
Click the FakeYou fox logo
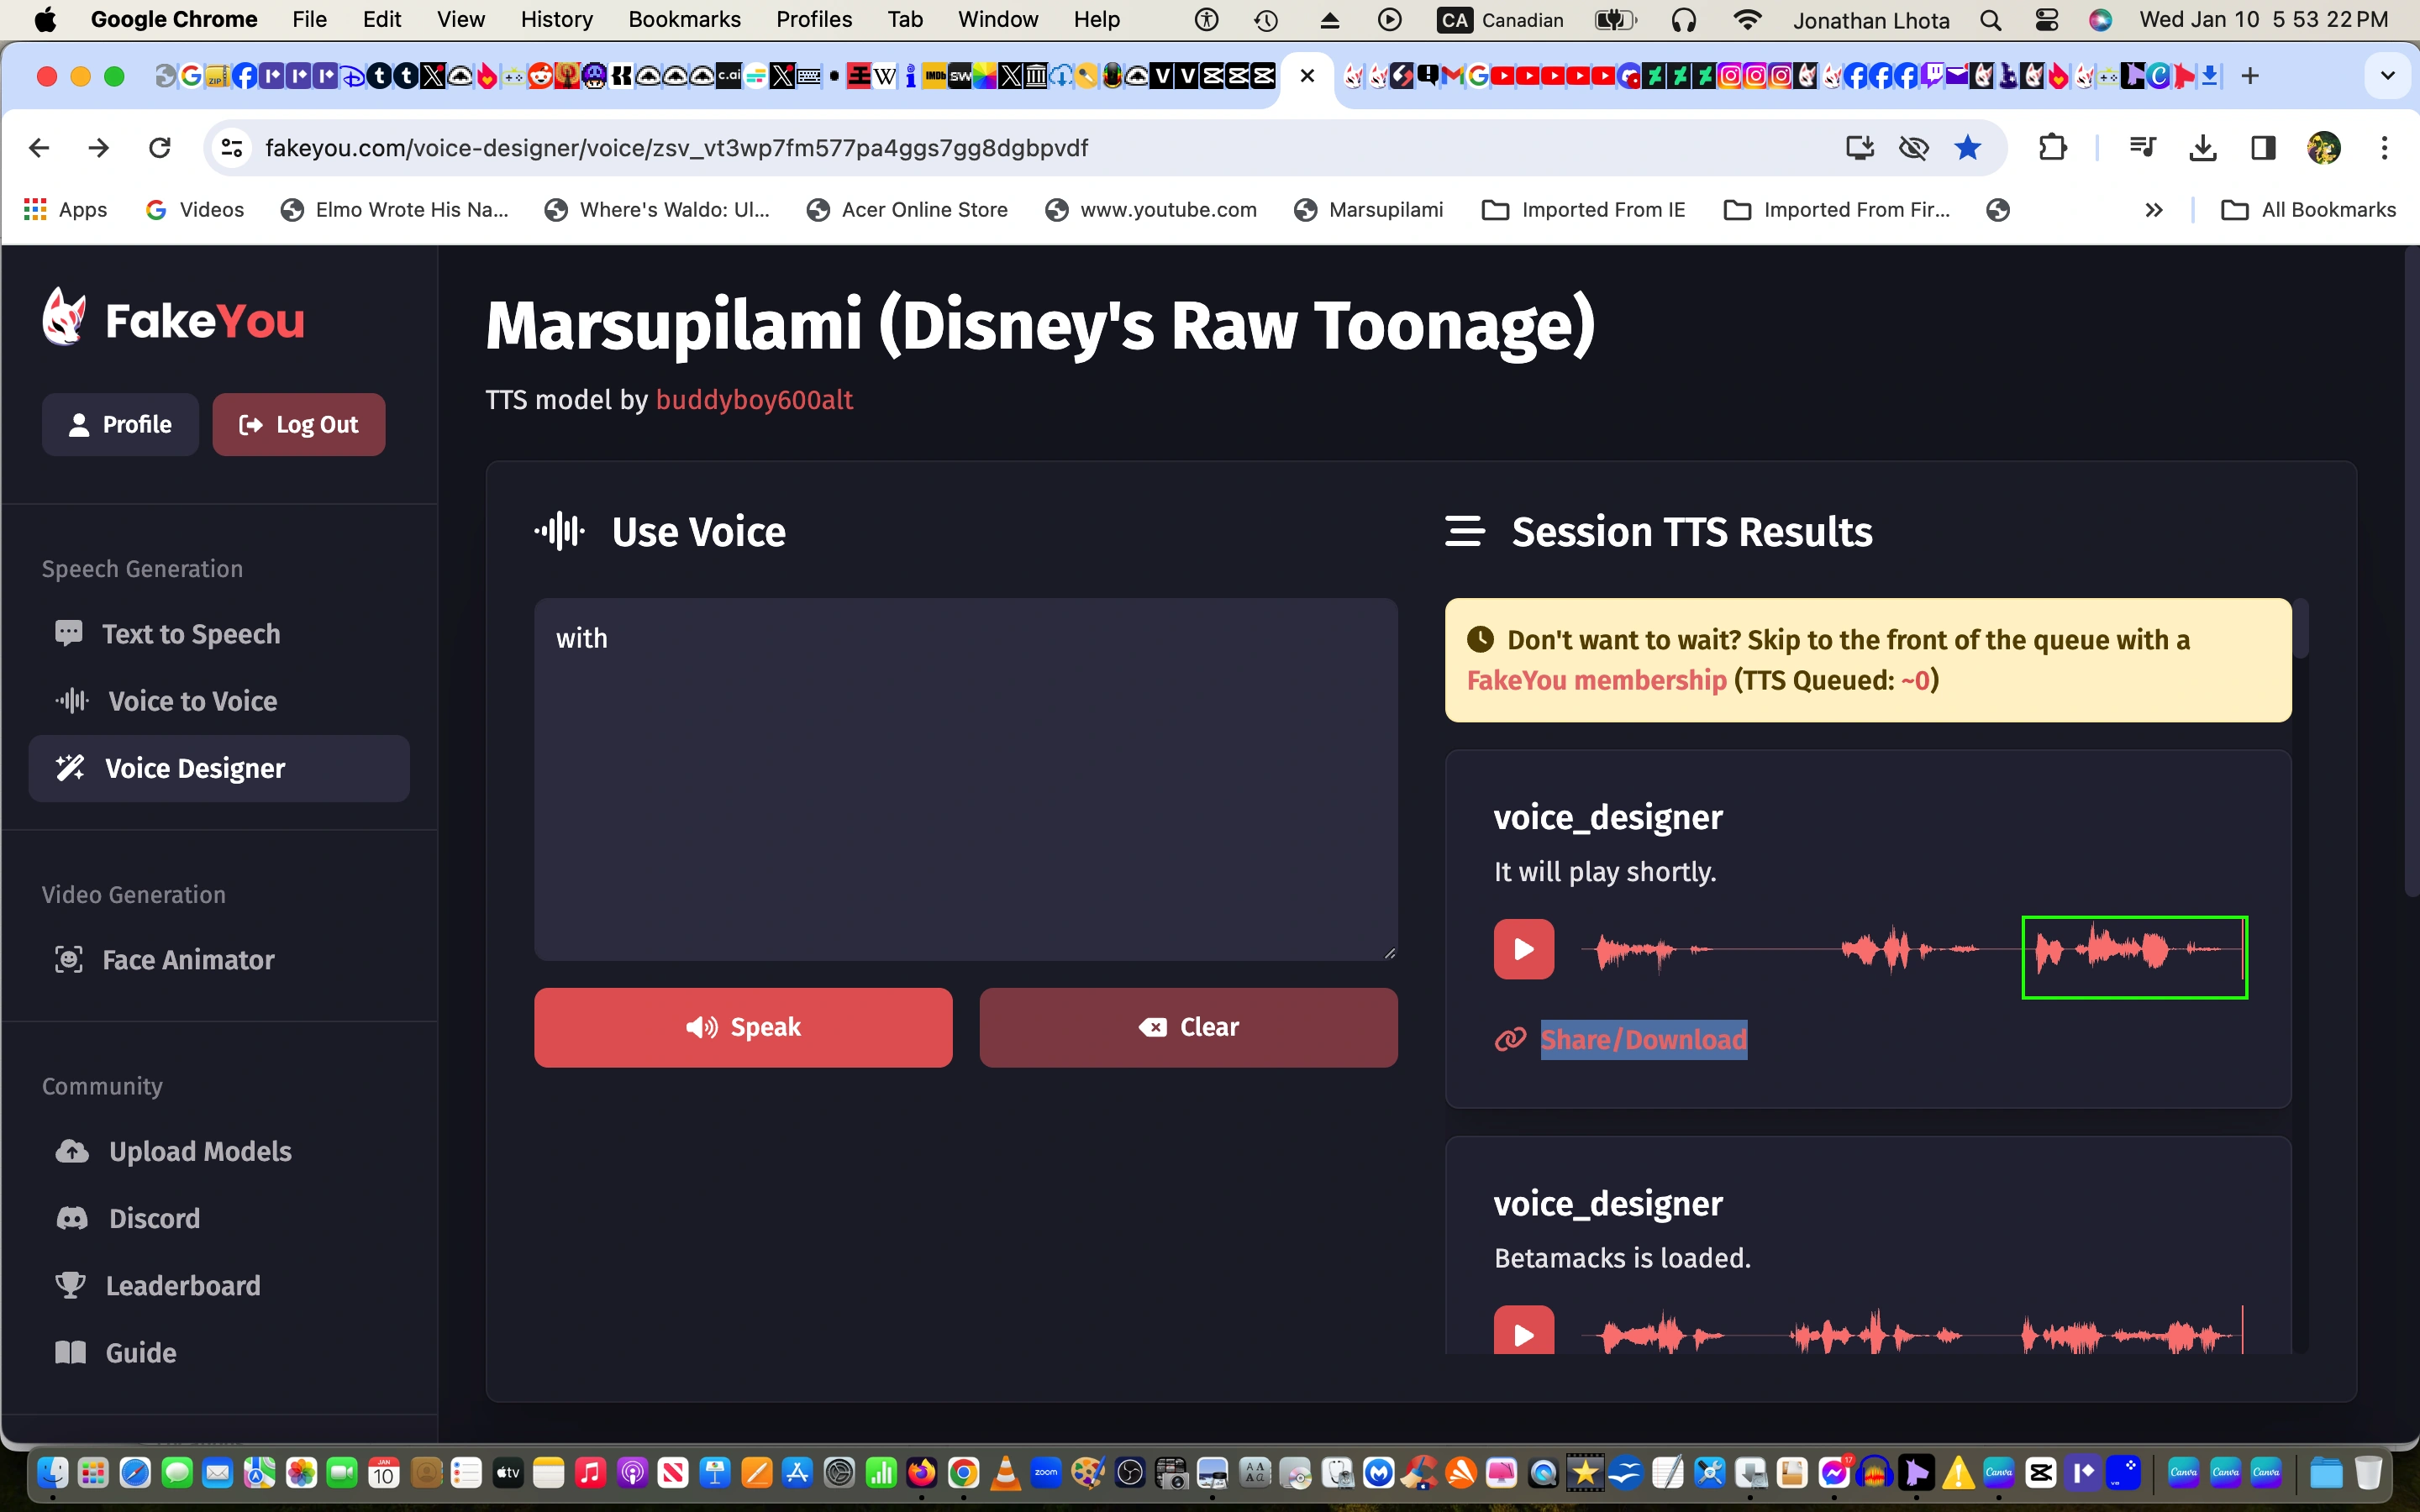point(63,318)
